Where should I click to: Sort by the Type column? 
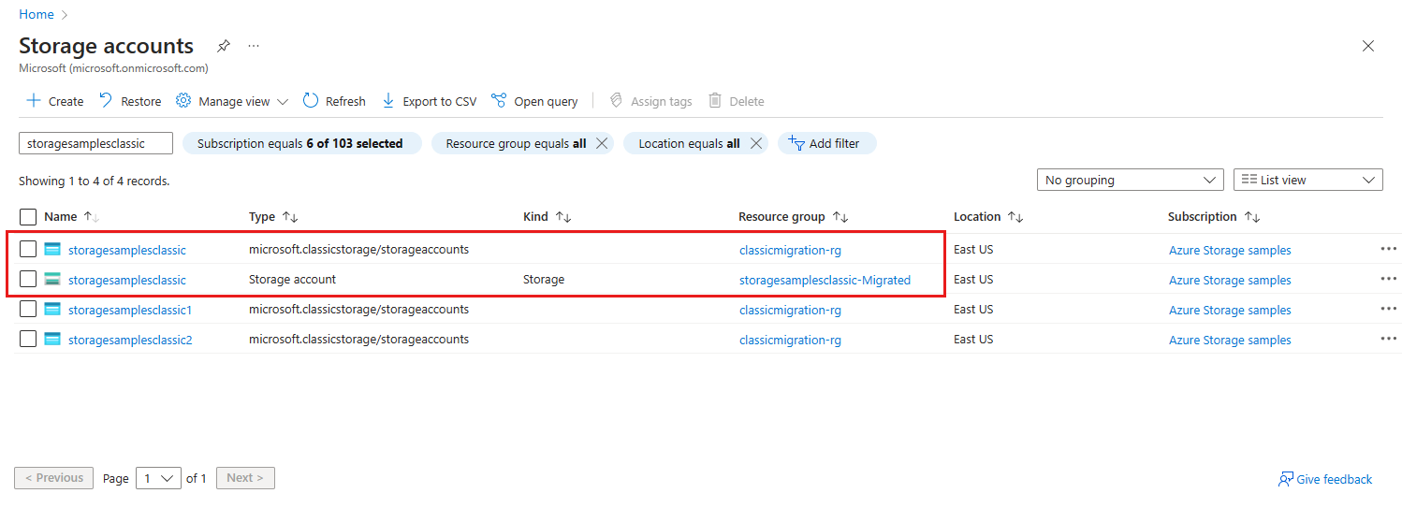[x=273, y=217]
